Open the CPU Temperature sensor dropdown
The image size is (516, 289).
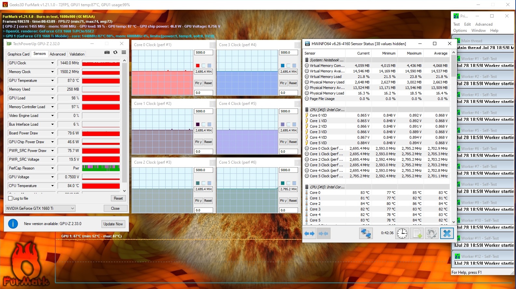(52, 186)
